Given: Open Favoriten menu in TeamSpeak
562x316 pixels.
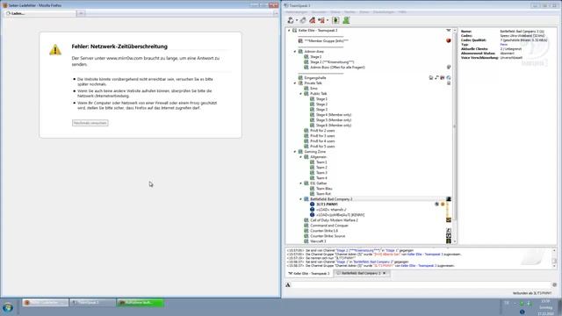Looking at the screenshot, I should (x=319, y=11).
